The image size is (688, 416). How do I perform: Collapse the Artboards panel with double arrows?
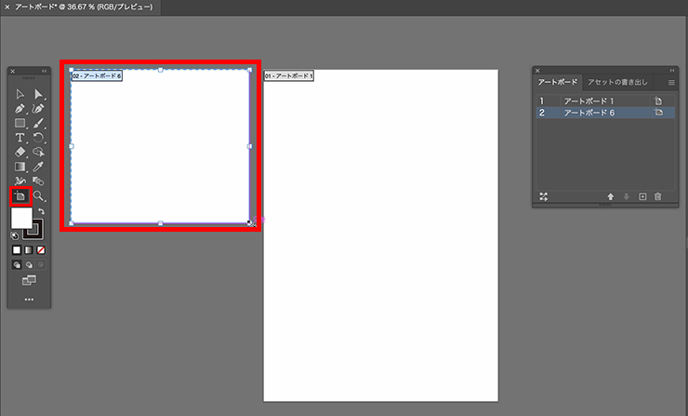[671, 70]
